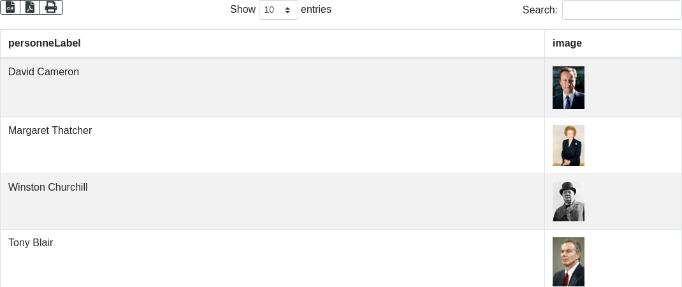This screenshot has width=682, height=287.
Task: Click the "Search:" label text
Action: click(x=540, y=10)
